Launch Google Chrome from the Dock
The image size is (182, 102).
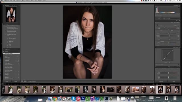pyautogui.click(x=55, y=99)
